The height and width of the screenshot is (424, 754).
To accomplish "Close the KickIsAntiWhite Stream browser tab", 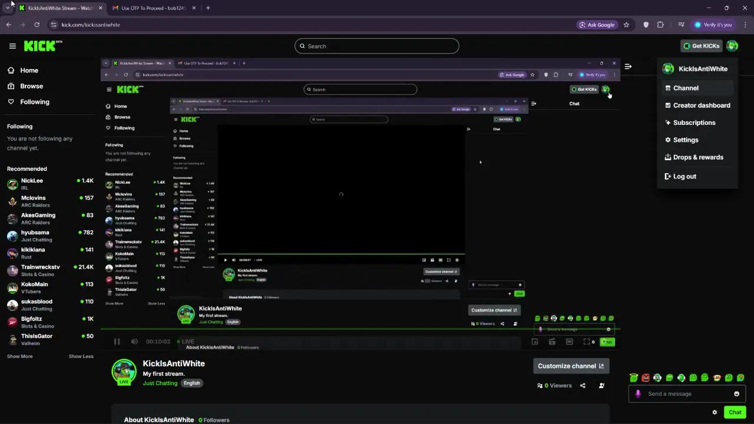I will 100,8.
